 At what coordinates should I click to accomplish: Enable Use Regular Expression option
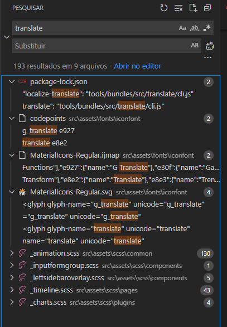click(x=207, y=28)
